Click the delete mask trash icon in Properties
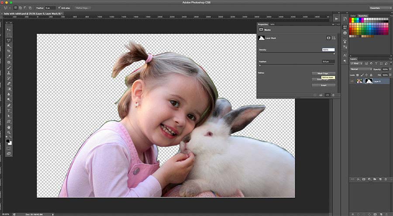 pos(333,95)
